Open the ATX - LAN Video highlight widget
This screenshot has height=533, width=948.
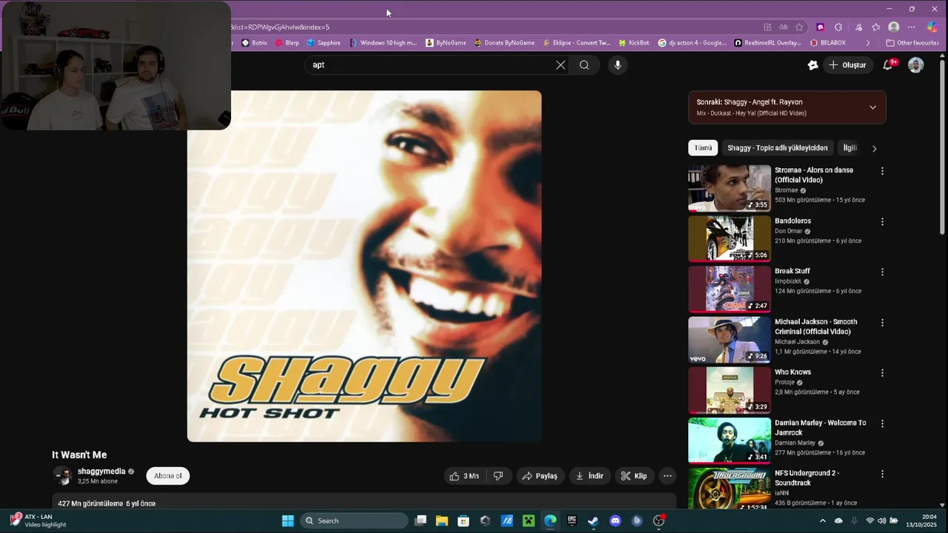point(39,520)
